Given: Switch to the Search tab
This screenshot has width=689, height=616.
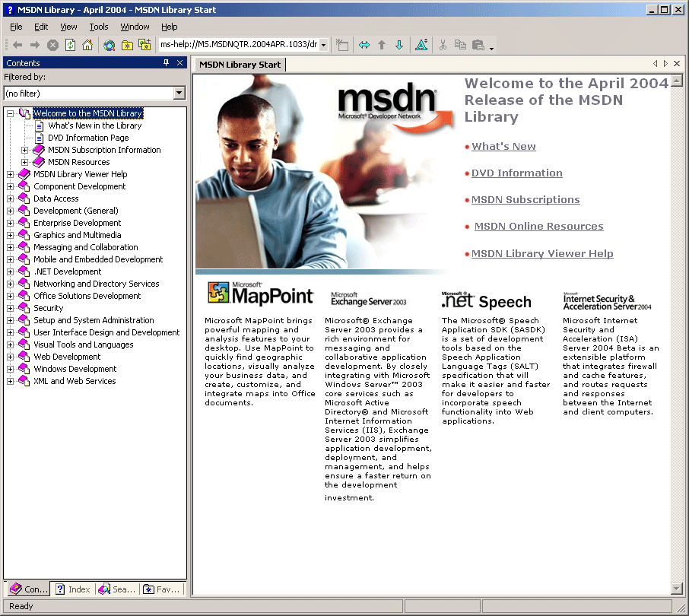Looking at the screenshot, I should [117, 589].
